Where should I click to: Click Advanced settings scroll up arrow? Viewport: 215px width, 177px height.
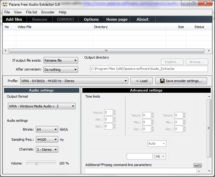click(209, 96)
